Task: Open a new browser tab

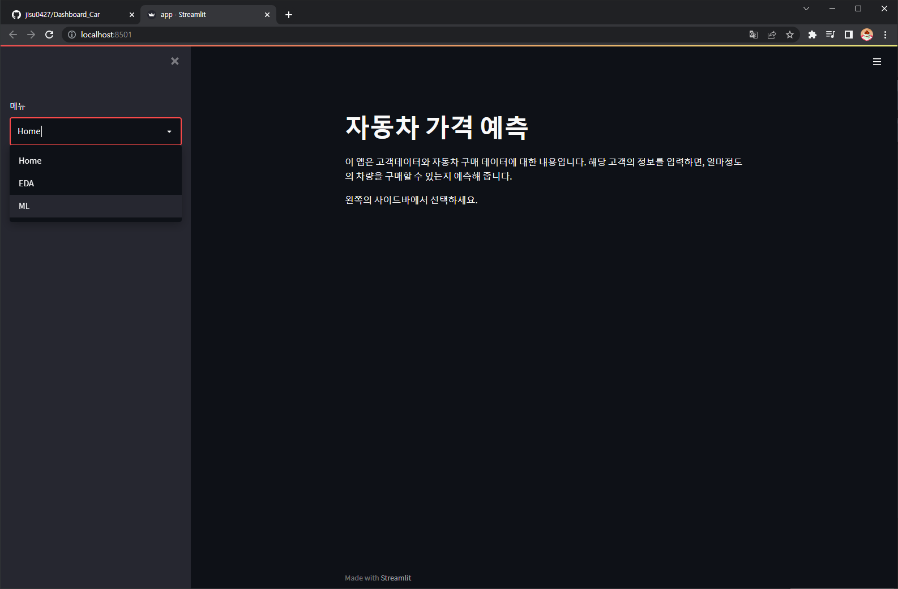Action: (289, 15)
